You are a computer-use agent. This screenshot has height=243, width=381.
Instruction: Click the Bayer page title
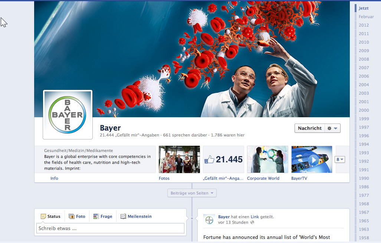(110, 128)
